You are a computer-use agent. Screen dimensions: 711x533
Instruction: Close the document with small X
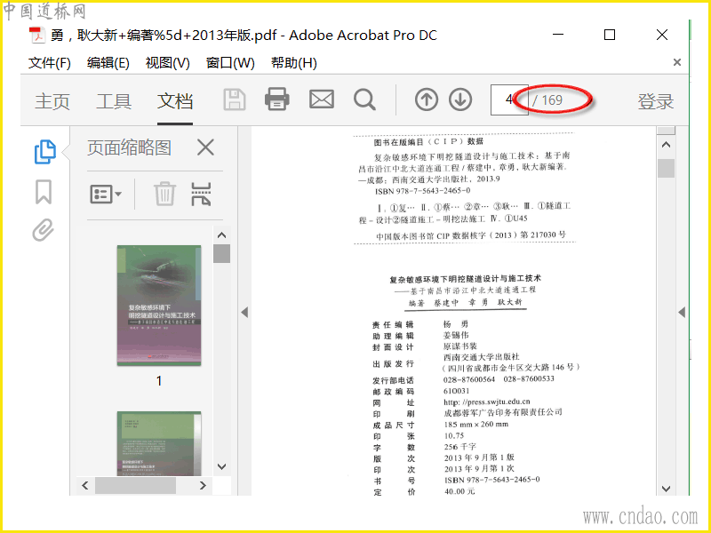tap(677, 62)
